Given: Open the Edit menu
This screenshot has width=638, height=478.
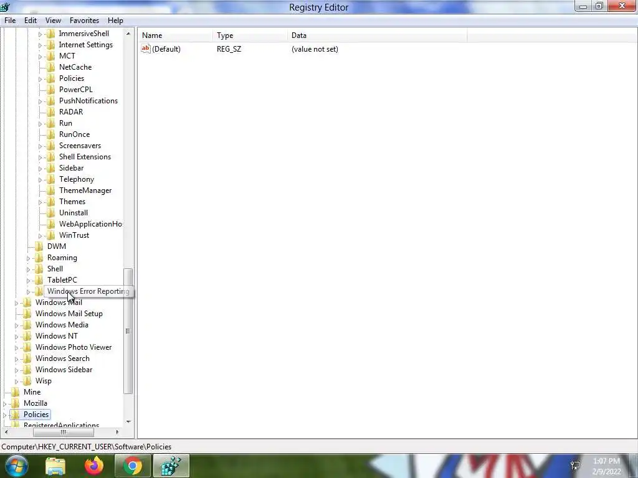Looking at the screenshot, I should (x=30, y=21).
